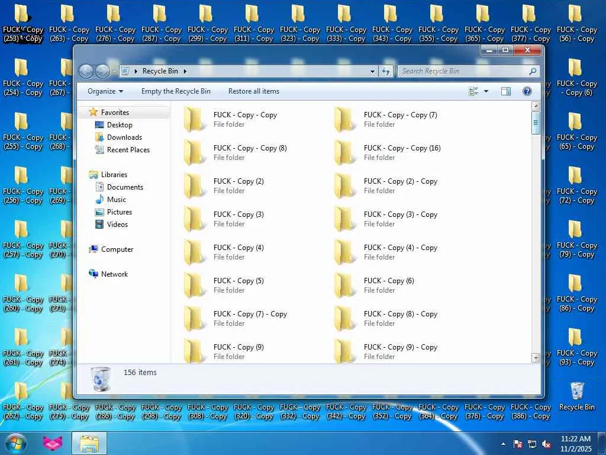Click Empty the Recycle Bin
This screenshot has height=455, width=606.
coord(176,91)
